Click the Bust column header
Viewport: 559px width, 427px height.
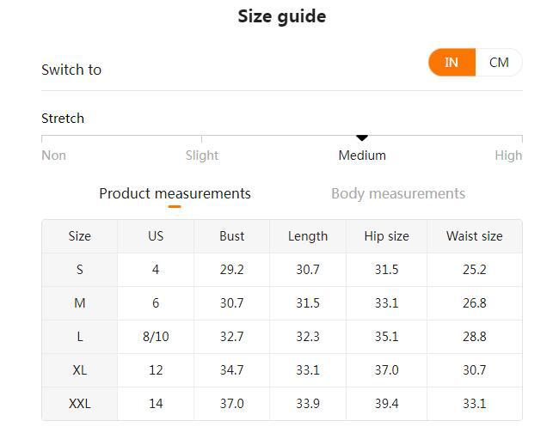click(231, 236)
